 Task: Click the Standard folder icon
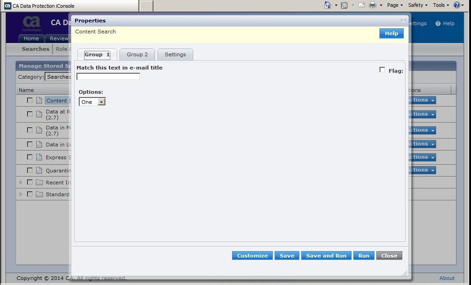click(39, 194)
